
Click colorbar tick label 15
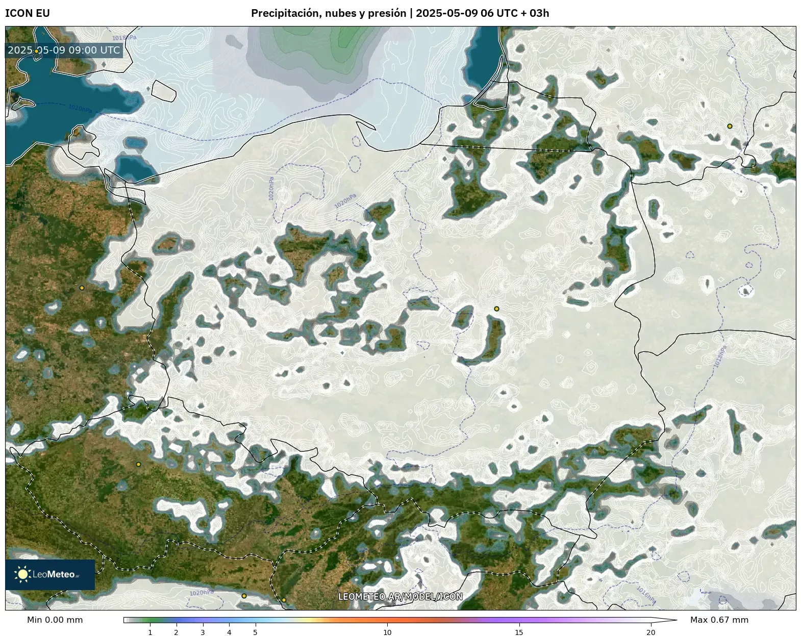(519, 632)
